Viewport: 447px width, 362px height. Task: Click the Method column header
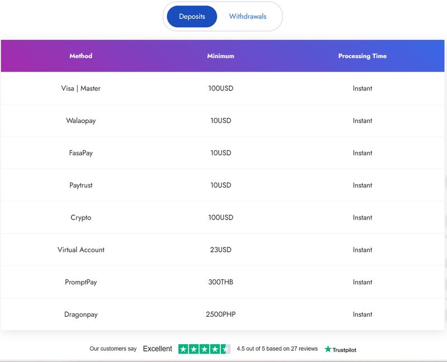pos(80,56)
